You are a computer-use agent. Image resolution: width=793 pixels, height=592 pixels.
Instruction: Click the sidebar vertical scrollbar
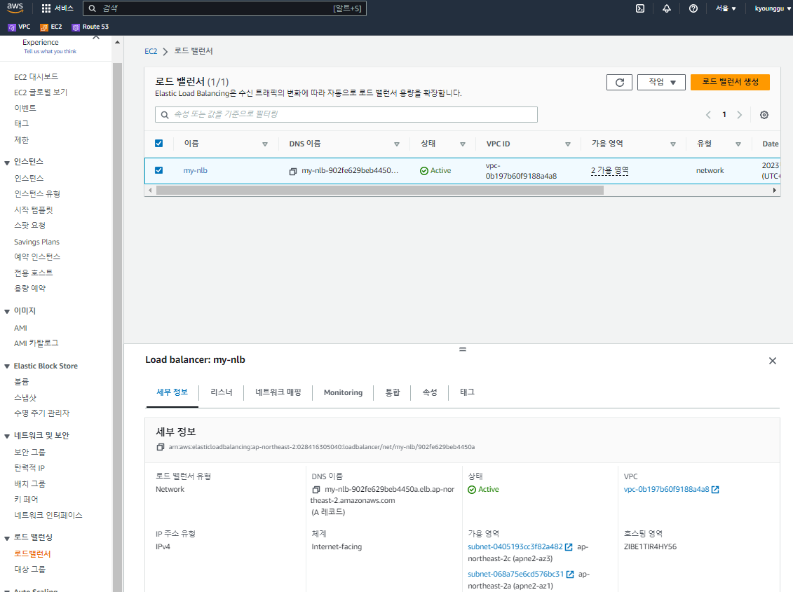117,324
